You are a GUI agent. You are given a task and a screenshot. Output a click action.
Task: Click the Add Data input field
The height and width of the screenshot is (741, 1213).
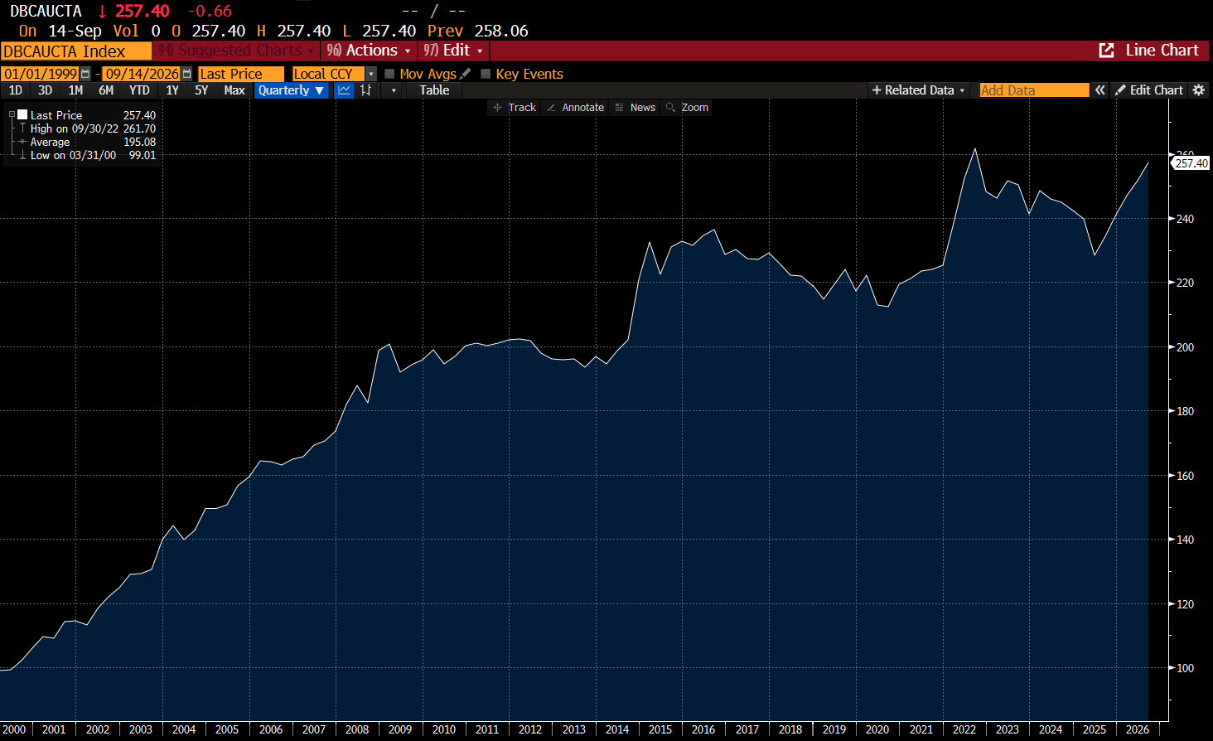coord(1034,90)
